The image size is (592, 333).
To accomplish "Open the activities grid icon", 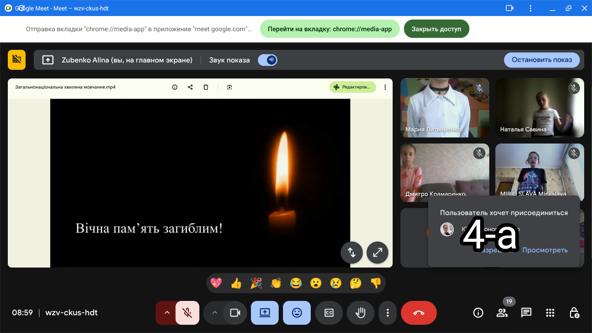I will point(550,313).
